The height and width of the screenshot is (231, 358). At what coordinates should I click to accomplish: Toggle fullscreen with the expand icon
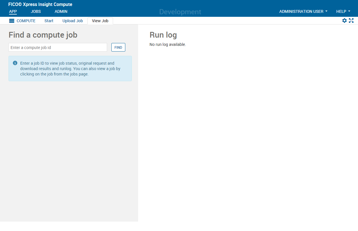[351, 21]
